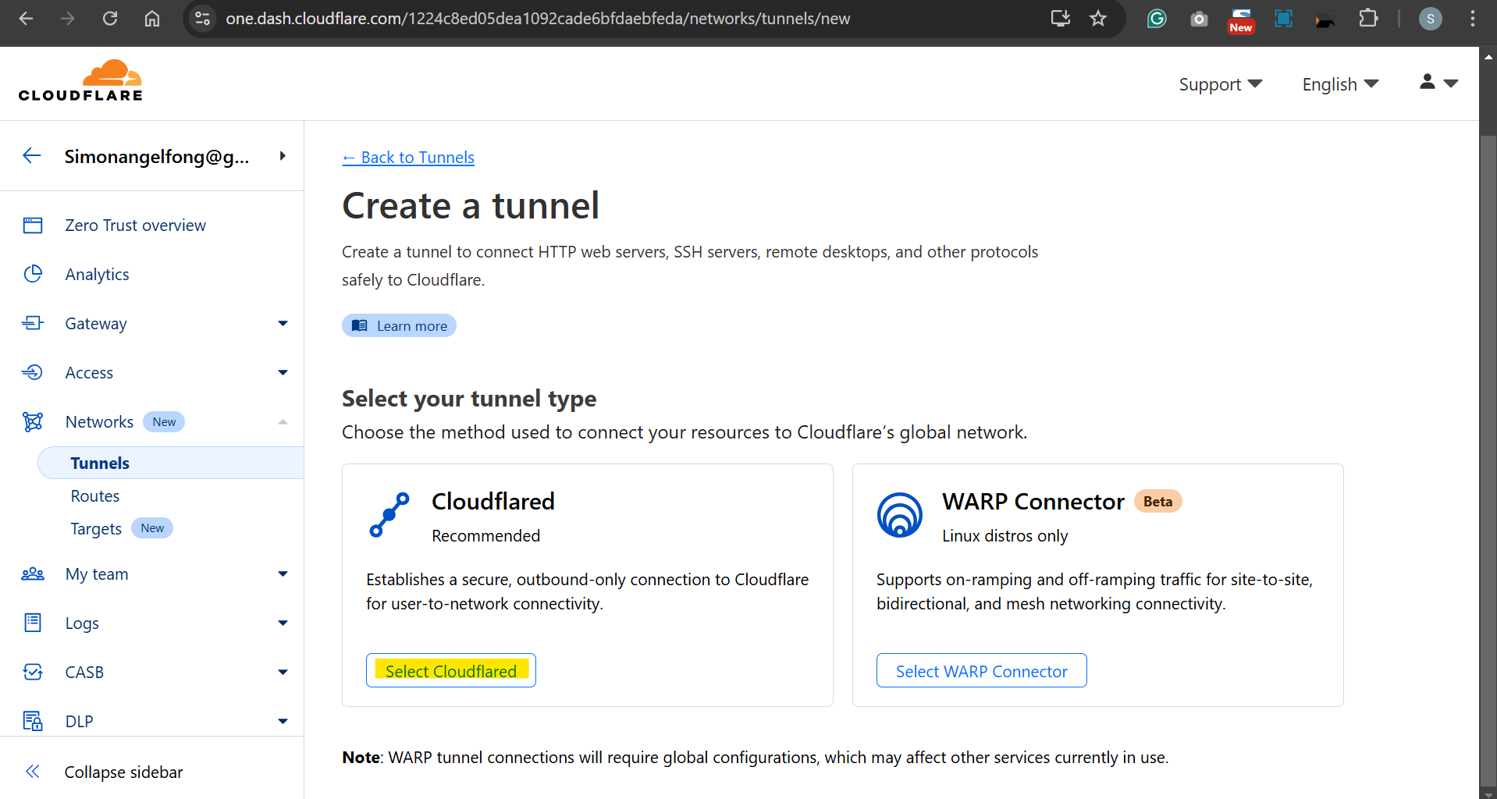Open the Support dropdown menu

click(1220, 84)
